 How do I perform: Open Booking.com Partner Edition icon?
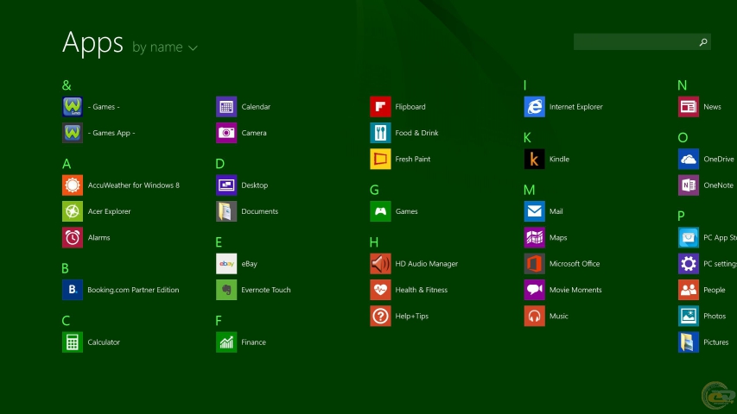point(73,290)
